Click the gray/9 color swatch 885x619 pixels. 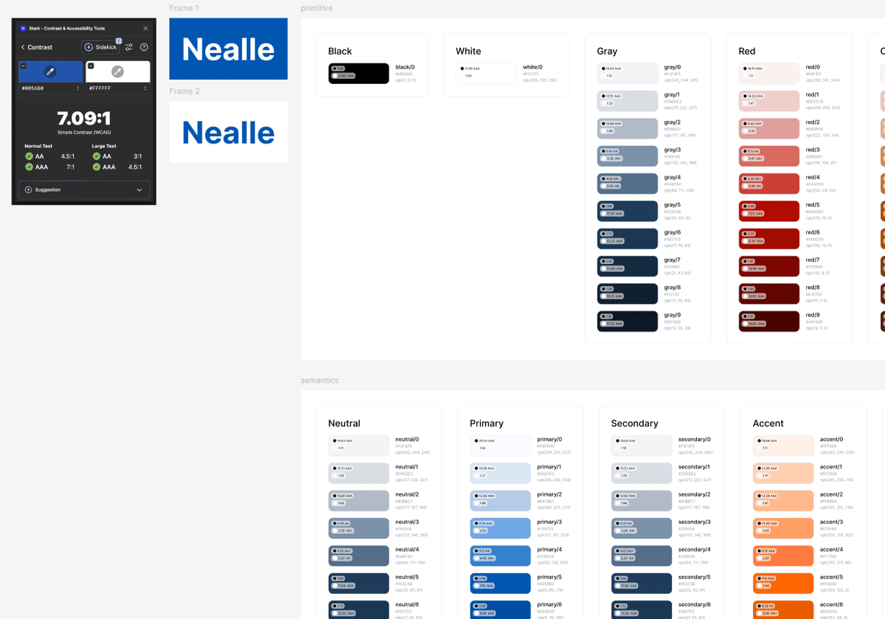point(627,321)
